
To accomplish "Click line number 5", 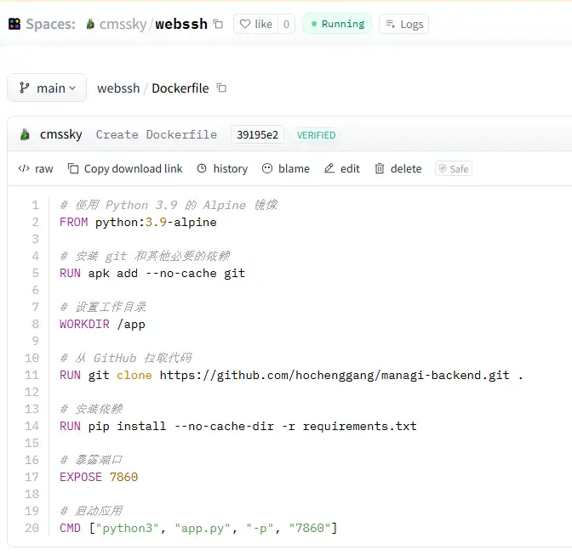I will click(x=36, y=273).
